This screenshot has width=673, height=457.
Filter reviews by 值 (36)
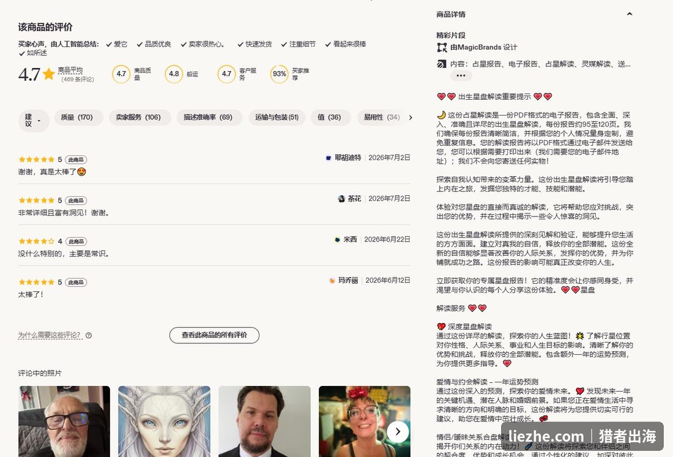coord(330,117)
